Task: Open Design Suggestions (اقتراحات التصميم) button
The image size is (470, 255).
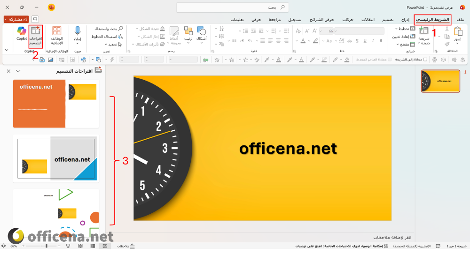Action: click(x=35, y=36)
